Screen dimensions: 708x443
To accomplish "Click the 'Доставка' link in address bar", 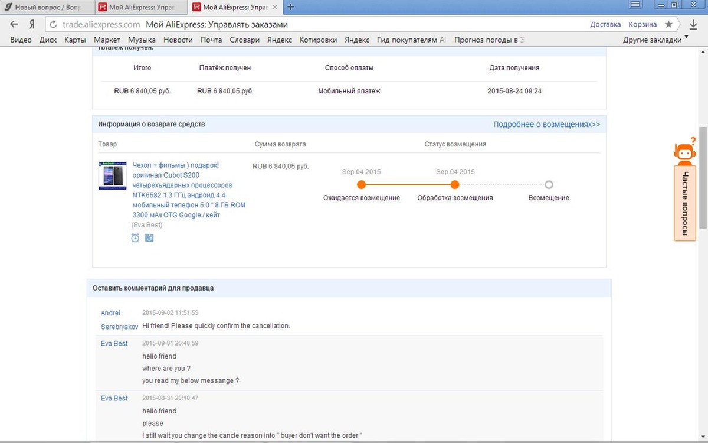I will tap(605, 24).
